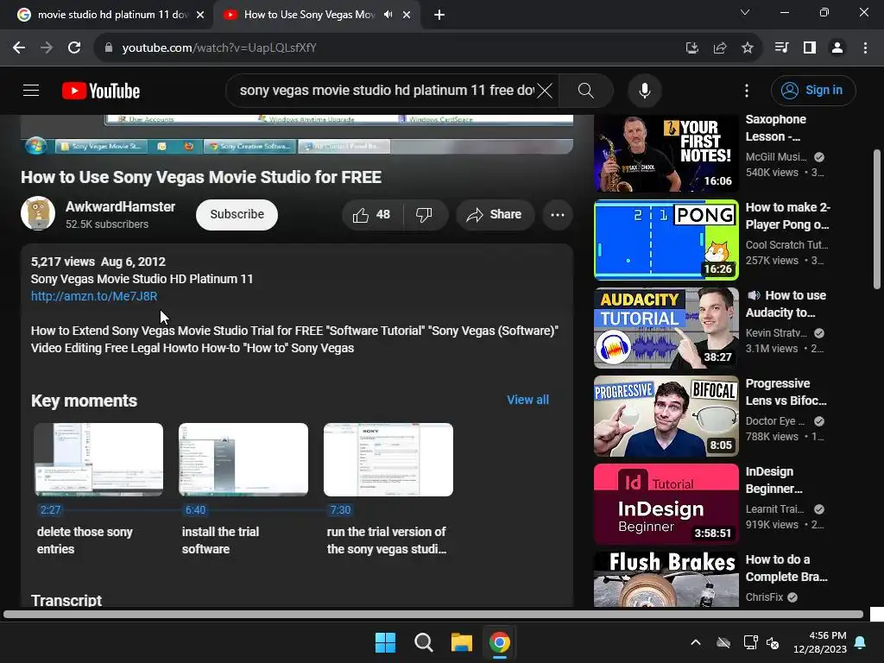Image resolution: width=884 pixels, height=663 pixels.
Task: Click the horizontal page scrollbar
Action: pyautogui.click(x=433, y=615)
